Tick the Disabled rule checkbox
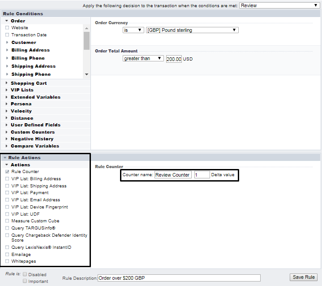 pos(25,274)
